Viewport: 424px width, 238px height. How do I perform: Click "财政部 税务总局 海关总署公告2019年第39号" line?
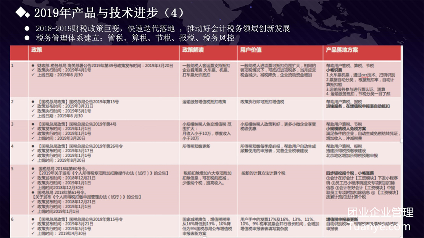(105, 66)
